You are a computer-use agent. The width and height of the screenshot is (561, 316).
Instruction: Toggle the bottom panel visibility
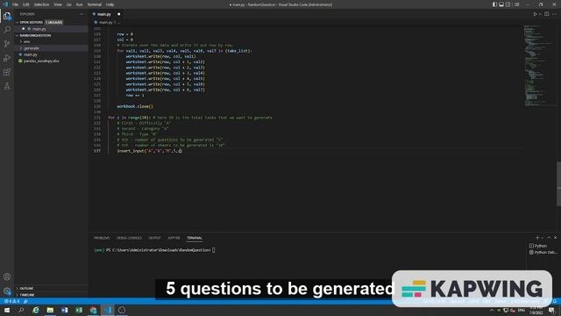click(501, 4)
